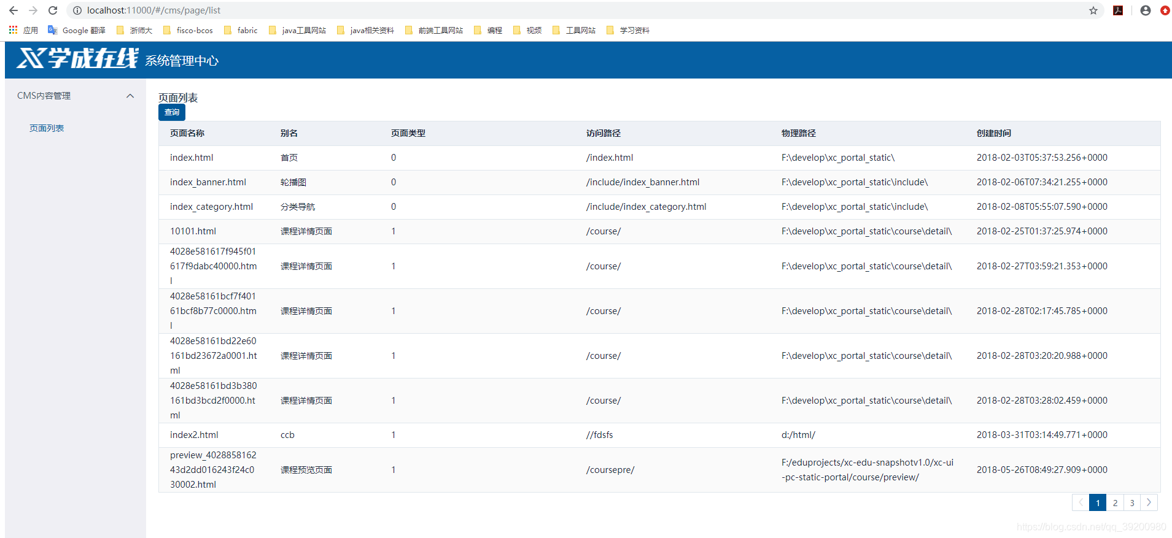Click the previous page arrow

click(1081, 502)
